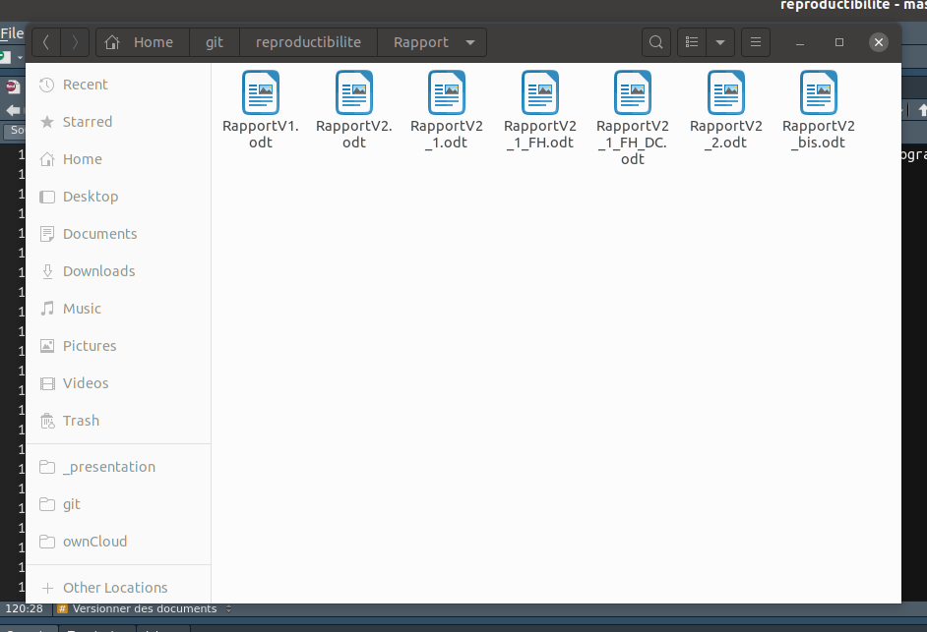Select RapportV2_bis.odt document icon
Viewport: 927px width, 632px height.
tap(819, 93)
